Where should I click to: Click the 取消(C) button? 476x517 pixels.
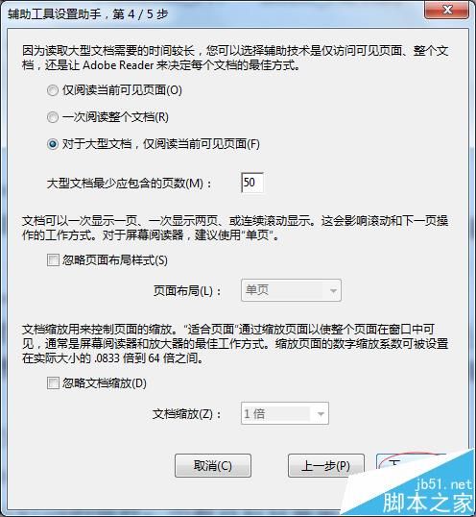pyautogui.click(x=213, y=465)
